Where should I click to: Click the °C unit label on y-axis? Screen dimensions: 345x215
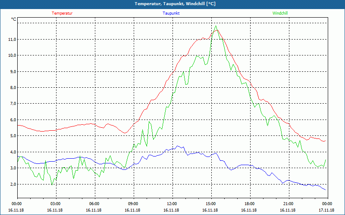click(x=14, y=19)
